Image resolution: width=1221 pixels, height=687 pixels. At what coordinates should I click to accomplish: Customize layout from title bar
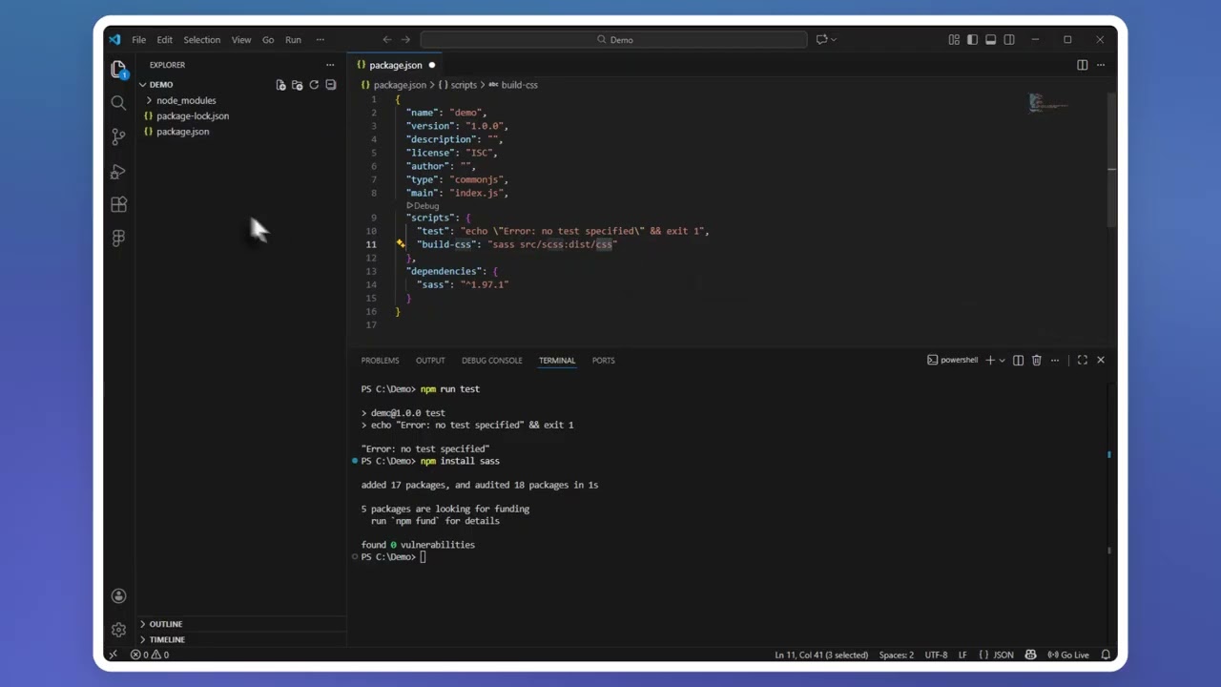point(954,39)
